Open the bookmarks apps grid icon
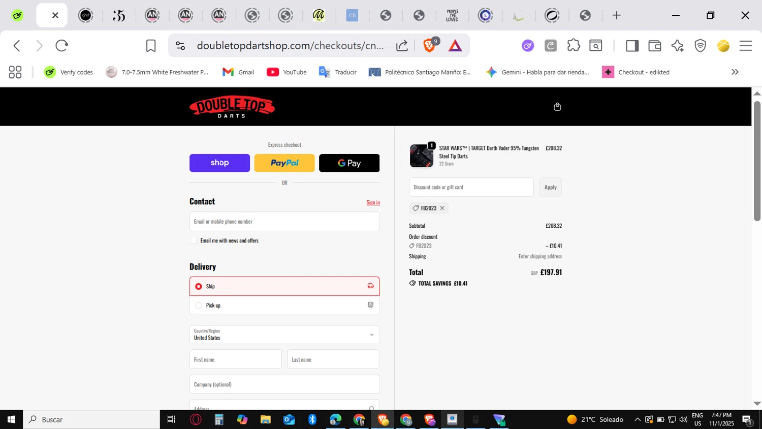The width and height of the screenshot is (762, 429). point(15,72)
